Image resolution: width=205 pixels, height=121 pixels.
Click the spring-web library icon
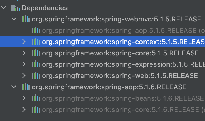(x=35, y=76)
